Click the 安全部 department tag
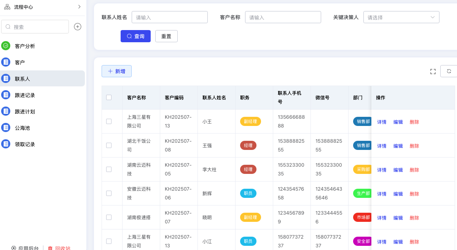457x250 pixels. pyautogui.click(x=362, y=241)
